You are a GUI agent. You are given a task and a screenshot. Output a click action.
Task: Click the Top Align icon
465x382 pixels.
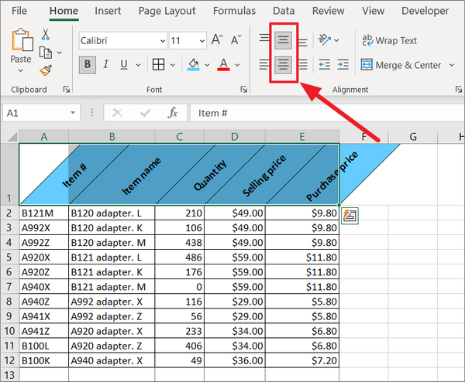(264, 39)
